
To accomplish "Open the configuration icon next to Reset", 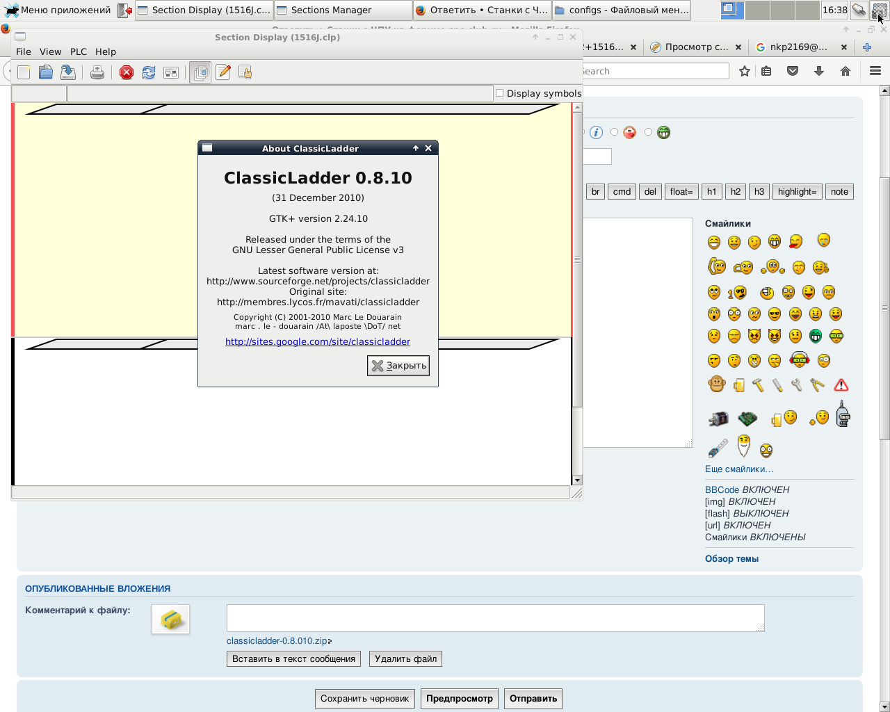I will pos(171,72).
